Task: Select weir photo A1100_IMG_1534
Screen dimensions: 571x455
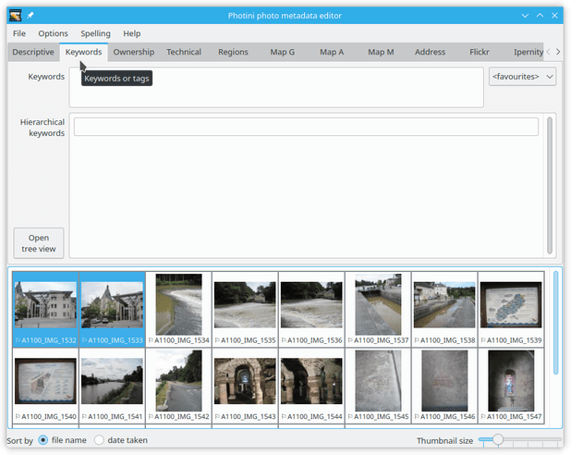Action: (179, 309)
